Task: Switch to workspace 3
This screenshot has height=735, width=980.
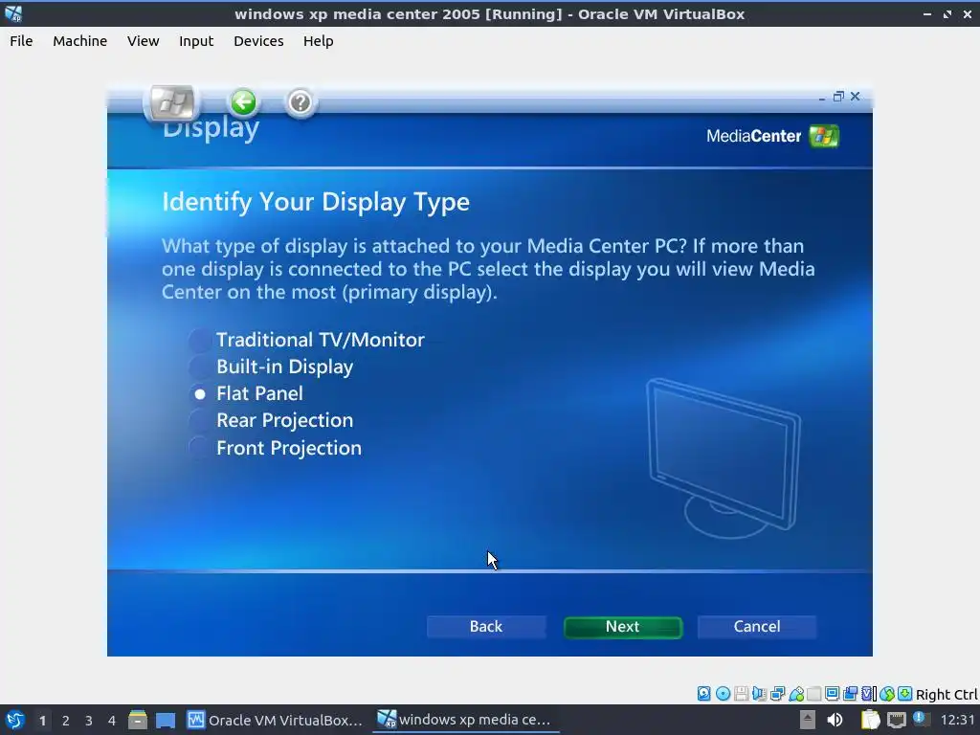Action: 89,721
